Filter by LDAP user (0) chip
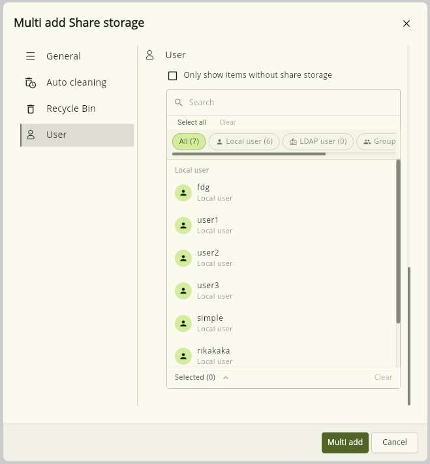The width and height of the screenshot is (430, 464). click(318, 141)
